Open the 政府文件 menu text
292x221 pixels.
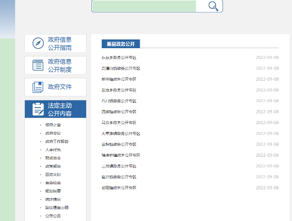60,87
